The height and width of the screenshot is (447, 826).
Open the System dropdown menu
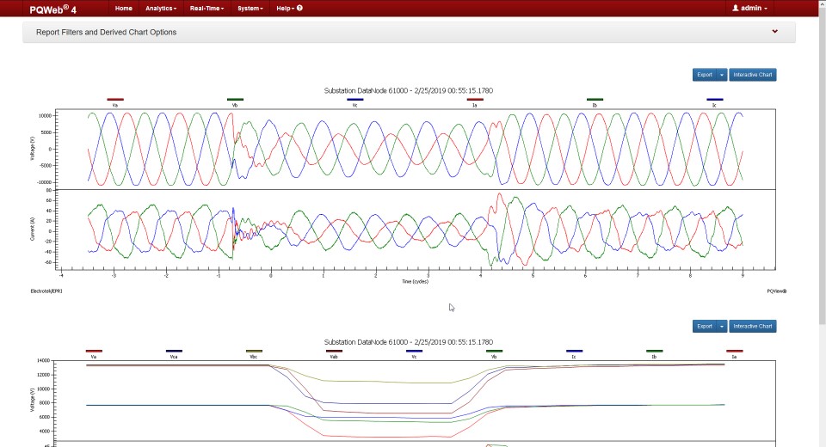(x=250, y=9)
